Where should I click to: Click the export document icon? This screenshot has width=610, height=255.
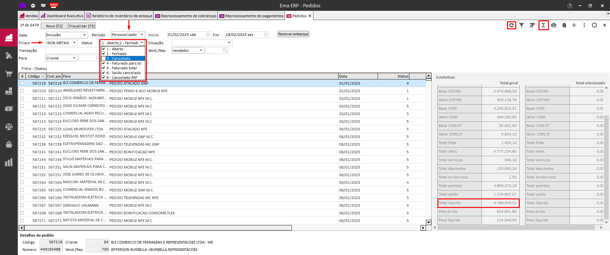[x=564, y=25]
